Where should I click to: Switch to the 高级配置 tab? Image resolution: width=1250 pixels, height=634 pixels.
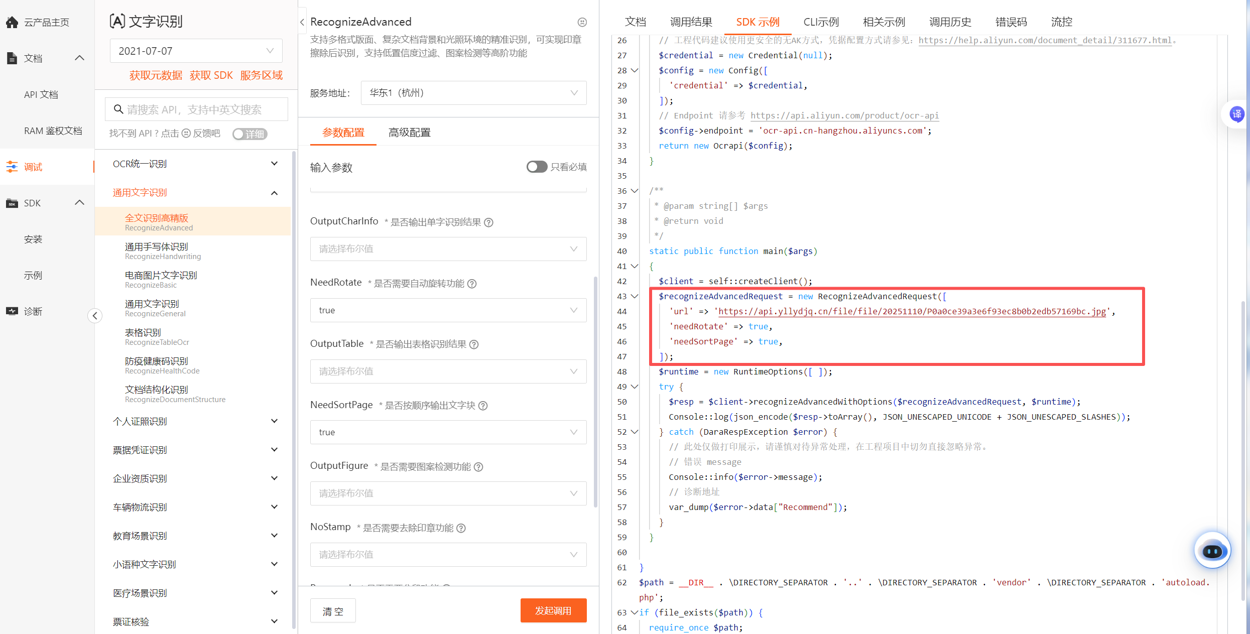(x=409, y=133)
